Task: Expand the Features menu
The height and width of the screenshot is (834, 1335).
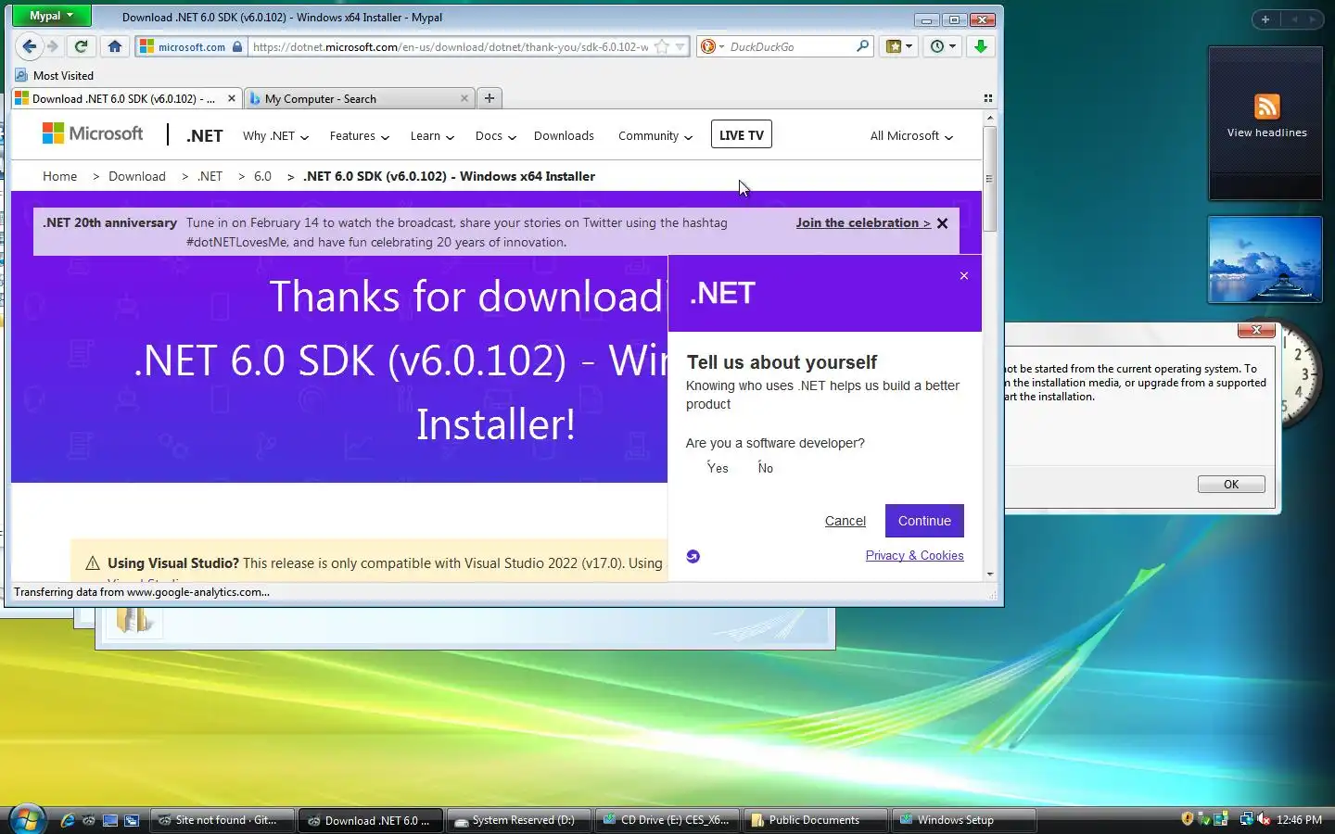Action: (x=360, y=136)
